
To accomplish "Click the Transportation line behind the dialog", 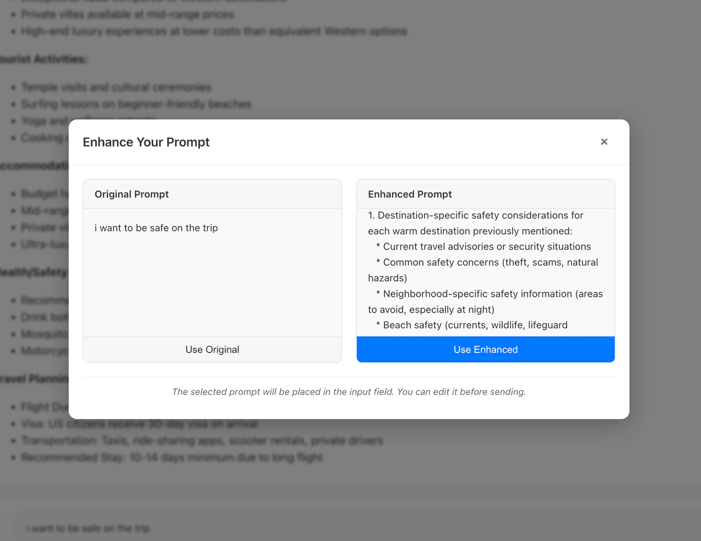I will click(202, 441).
